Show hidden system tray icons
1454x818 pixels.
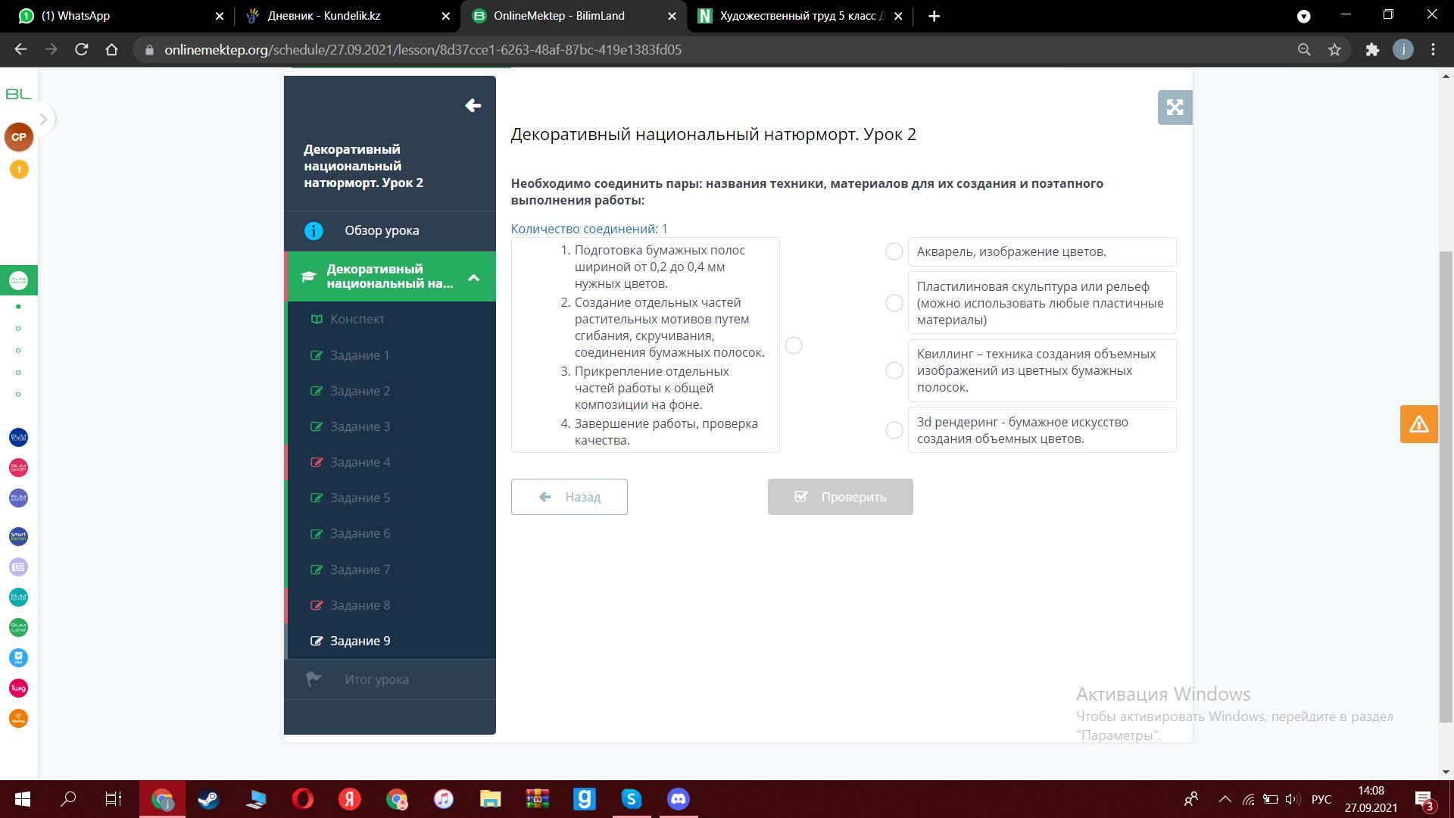pyautogui.click(x=1225, y=799)
